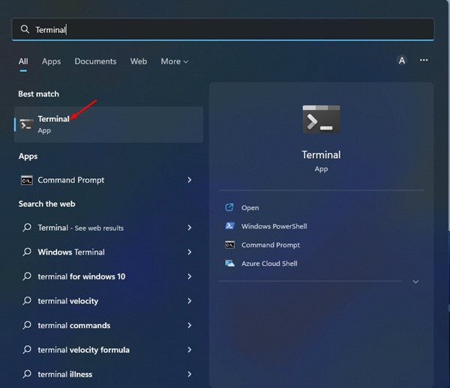Click search icon beside 'terminal illness'
Viewport: 450px width, 388px height.
click(x=27, y=374)
